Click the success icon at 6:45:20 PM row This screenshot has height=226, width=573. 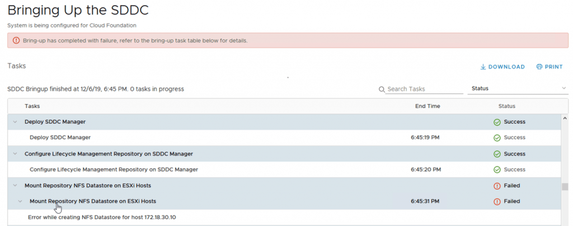coord(496,170)
